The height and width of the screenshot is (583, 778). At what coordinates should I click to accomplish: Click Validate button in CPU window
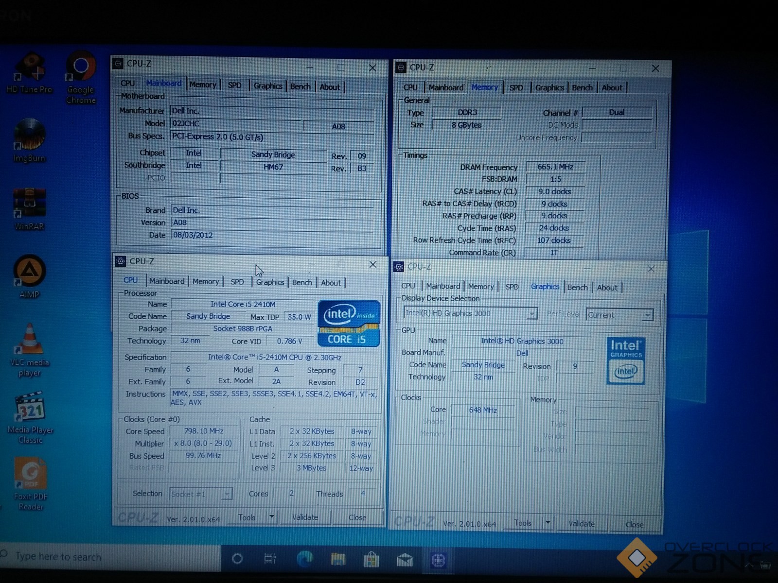pos(305,517)
